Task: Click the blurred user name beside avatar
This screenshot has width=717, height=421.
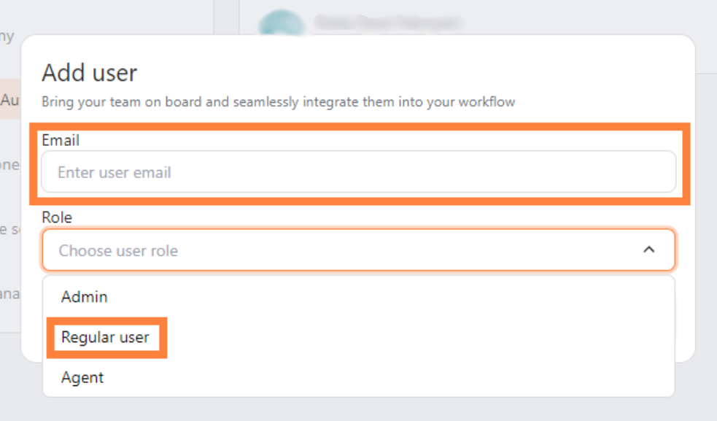Action: pyautogui.click(x=387, y=23)
